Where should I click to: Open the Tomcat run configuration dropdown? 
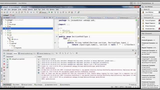[x=43, y=12]
